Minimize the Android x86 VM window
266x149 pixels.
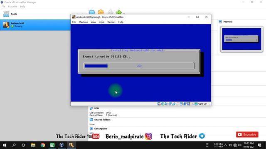point(189,17)
